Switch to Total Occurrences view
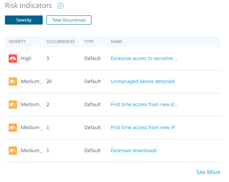The height and width of the screenshot is (182, 229). 69,20
